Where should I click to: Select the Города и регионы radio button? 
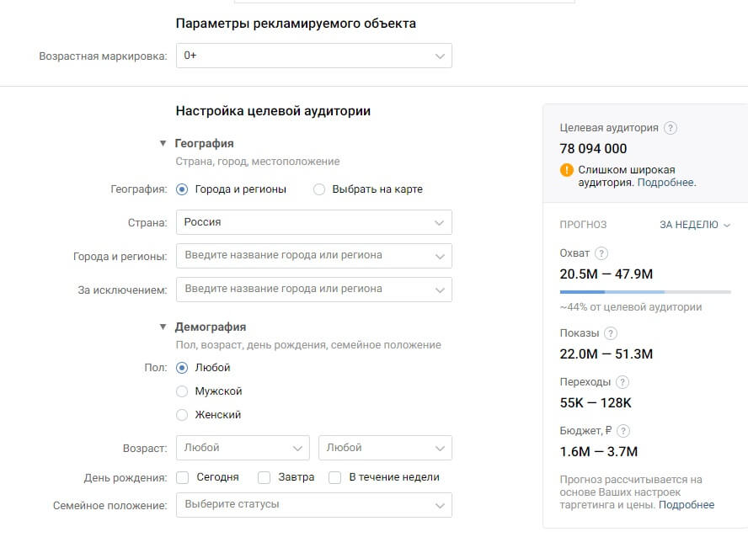tap(182, 189)
